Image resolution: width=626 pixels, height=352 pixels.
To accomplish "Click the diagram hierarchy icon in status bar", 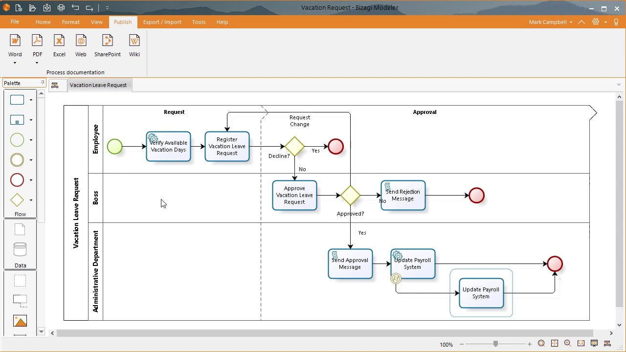I will coord(607,344).
